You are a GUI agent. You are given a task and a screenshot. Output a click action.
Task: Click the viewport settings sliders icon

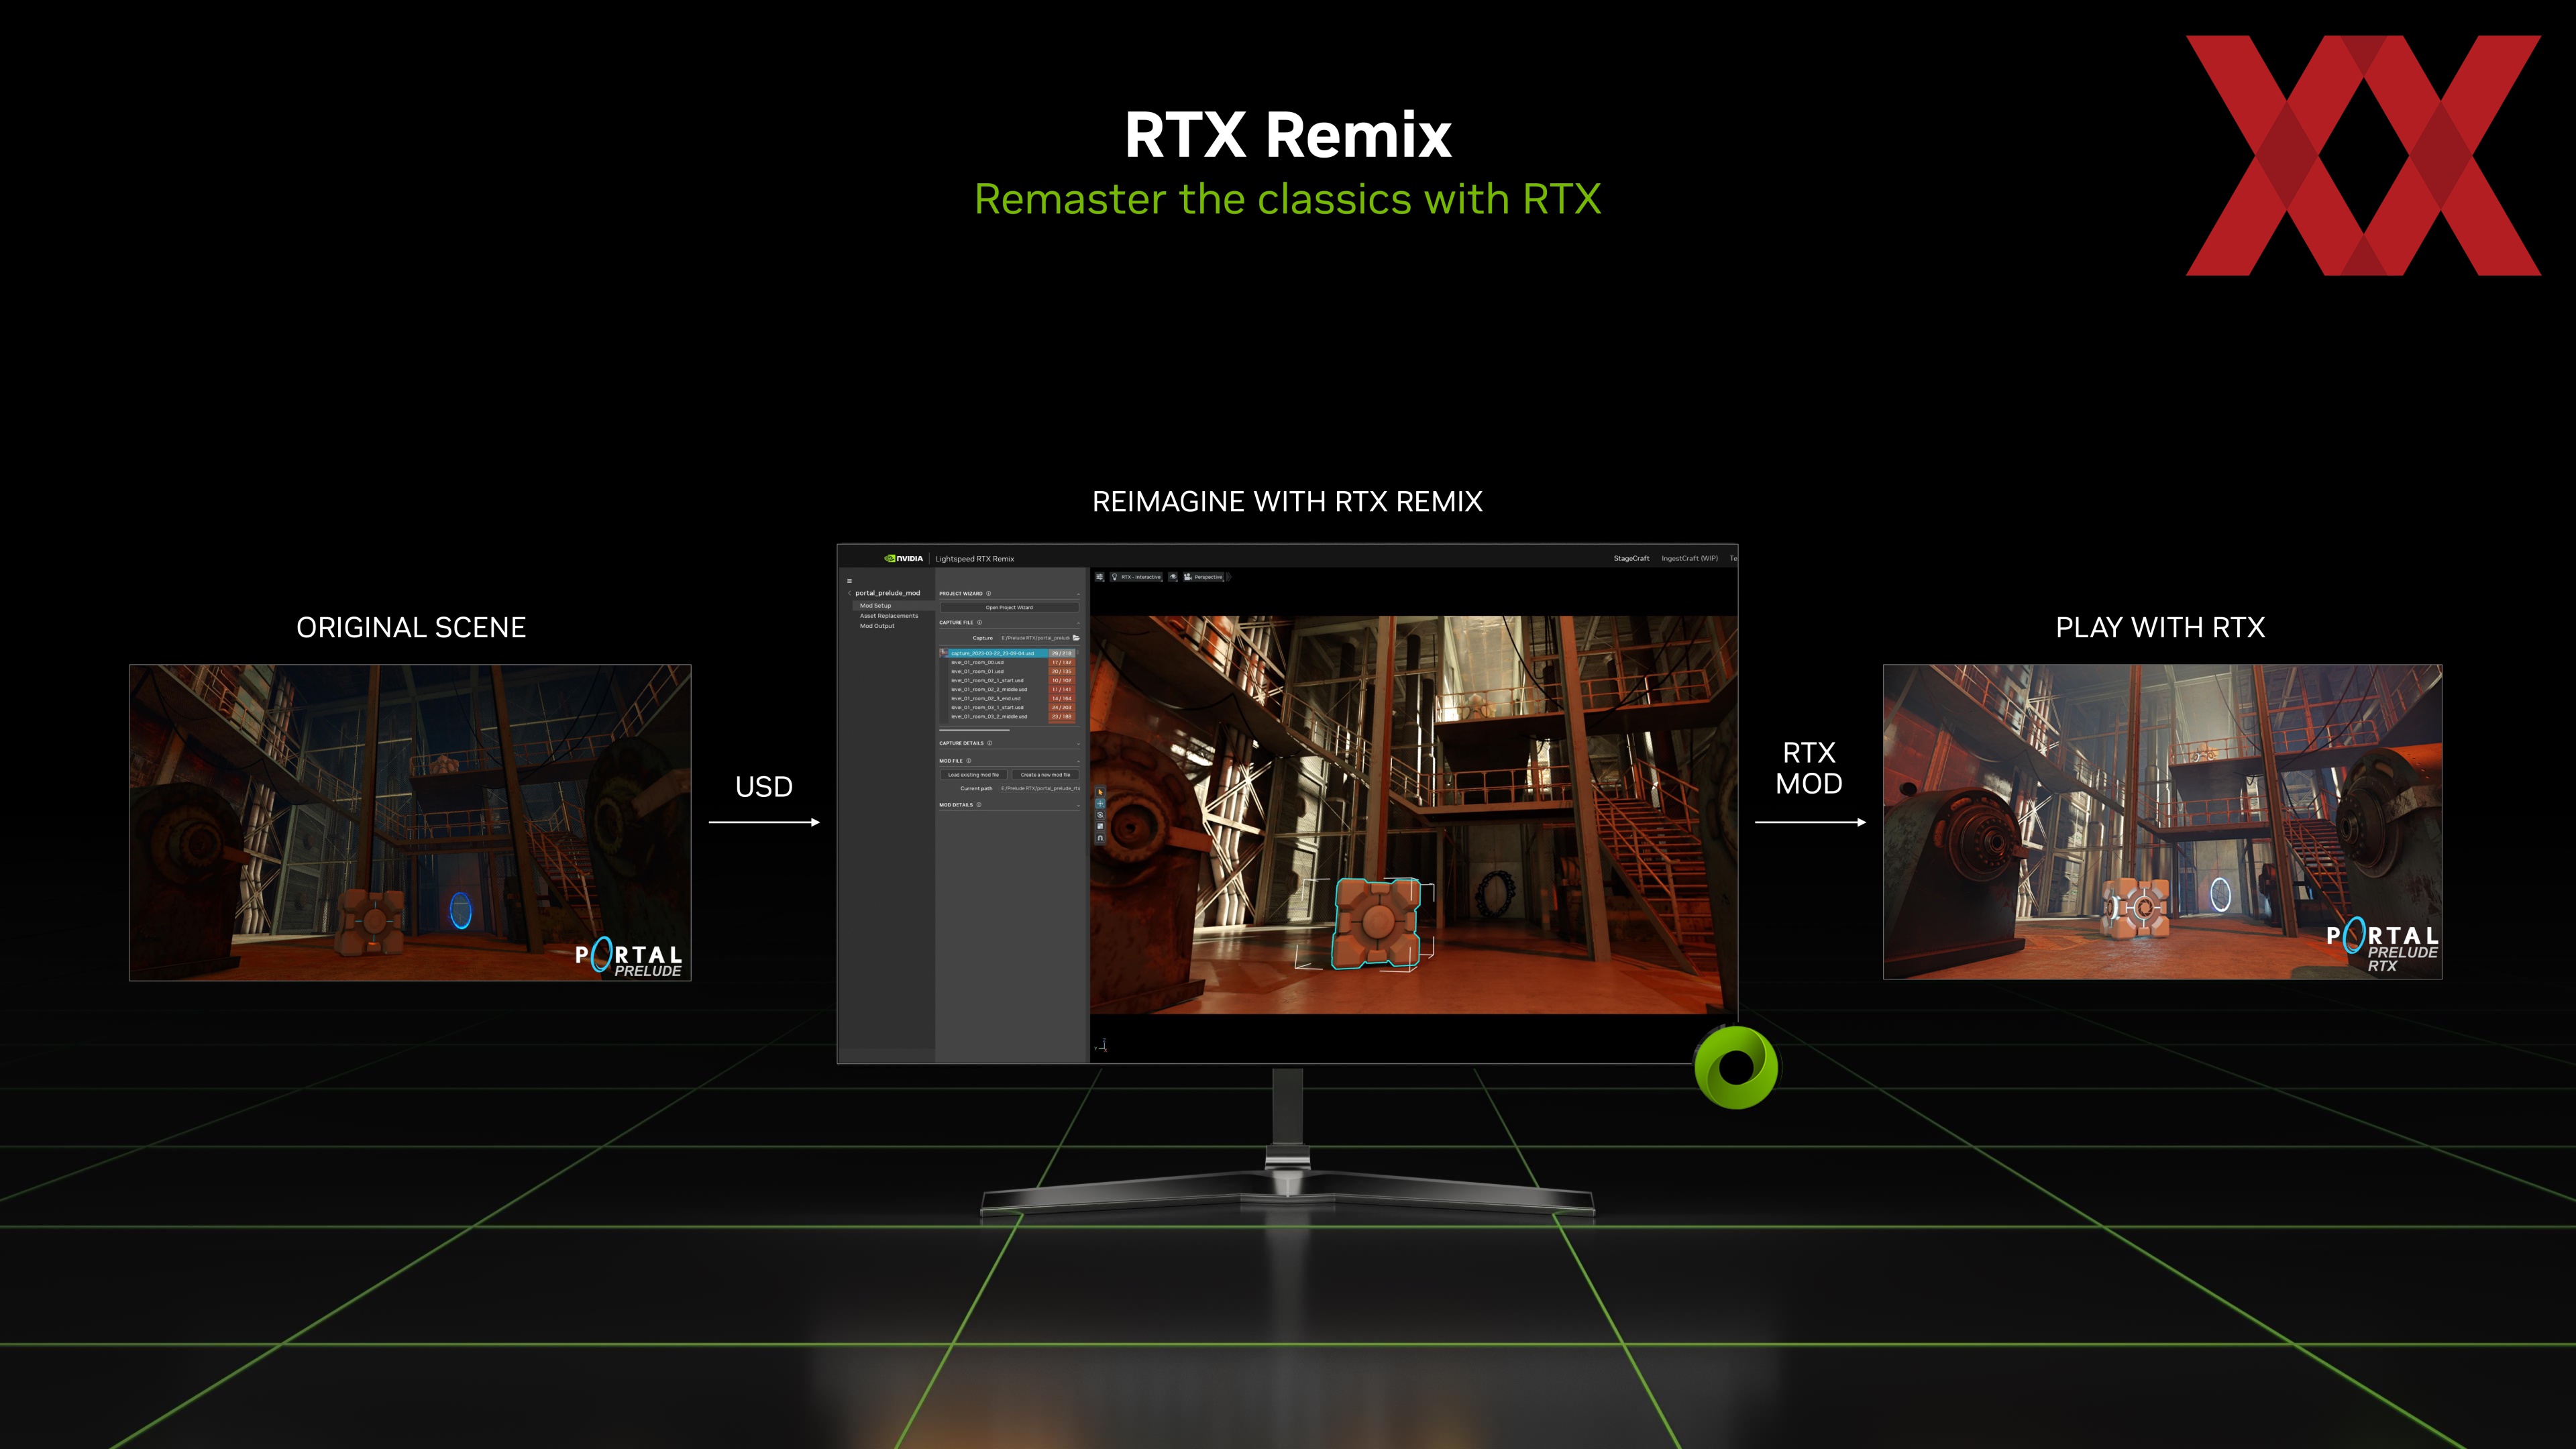click(x=1099, y=577)
